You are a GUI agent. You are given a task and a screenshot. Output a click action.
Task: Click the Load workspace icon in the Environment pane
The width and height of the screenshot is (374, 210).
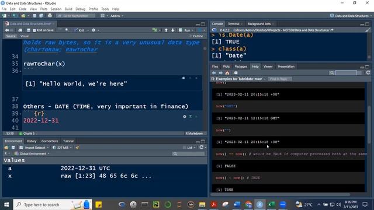(x=6, y=148)
